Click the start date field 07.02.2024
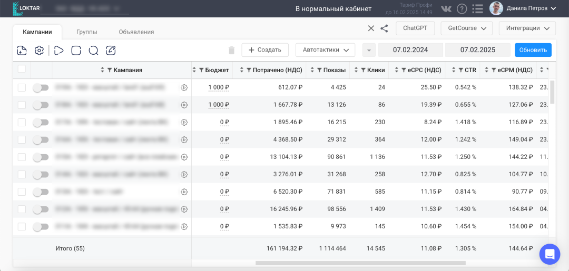Image resolution: width=569 pixels, height=271 pixels. [x=410, y=50]
